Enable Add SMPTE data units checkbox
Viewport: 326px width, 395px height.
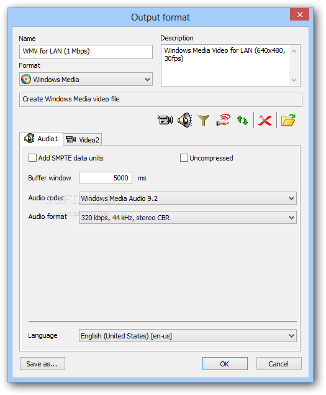point(32,158)
